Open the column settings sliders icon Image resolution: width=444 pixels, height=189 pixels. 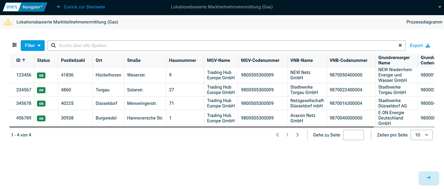pos(14,45)
